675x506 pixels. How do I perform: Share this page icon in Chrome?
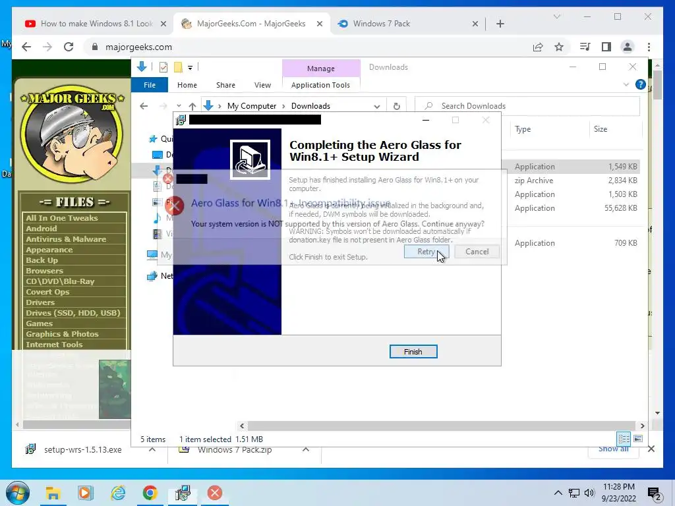[x=538, y=47]
